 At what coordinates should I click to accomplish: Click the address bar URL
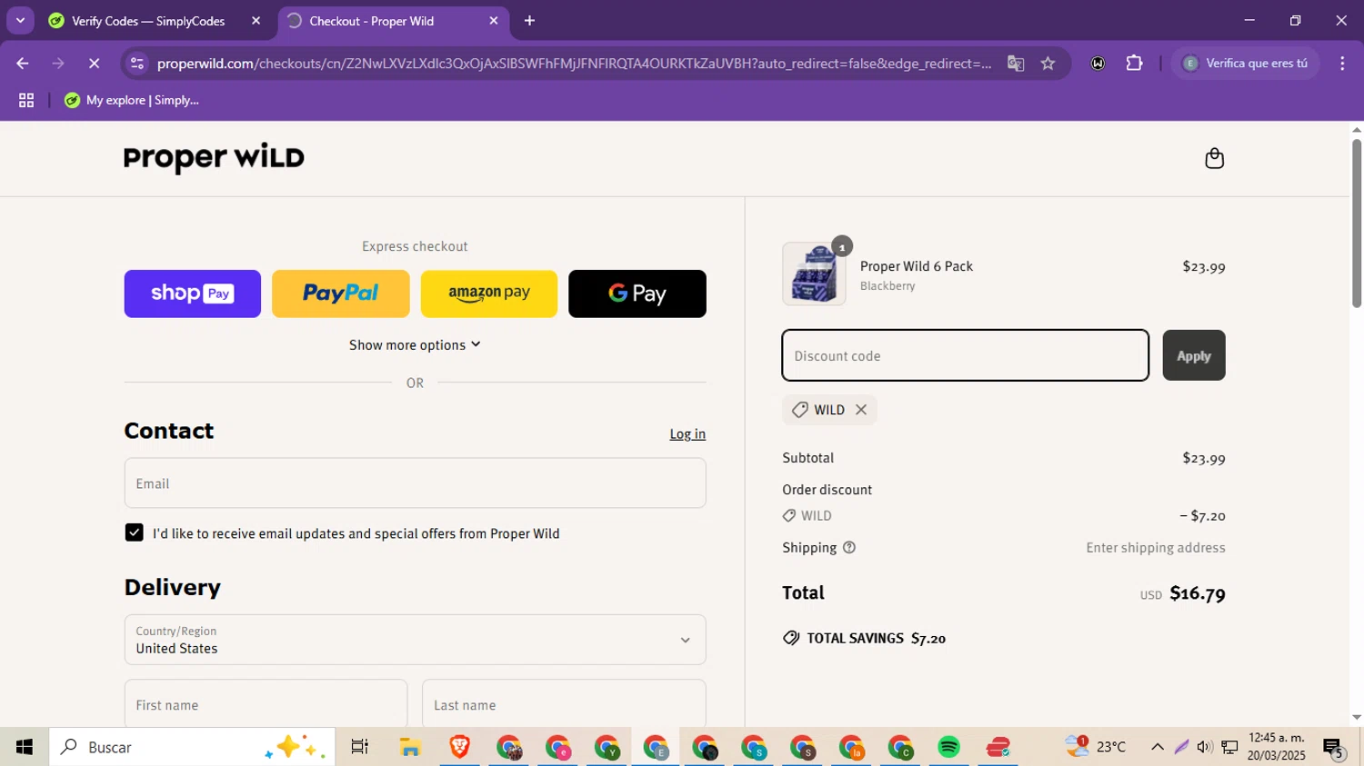coord(574,63)
